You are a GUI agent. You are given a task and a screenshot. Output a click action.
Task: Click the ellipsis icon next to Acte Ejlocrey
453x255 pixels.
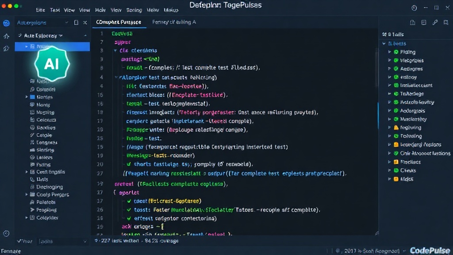85,35
